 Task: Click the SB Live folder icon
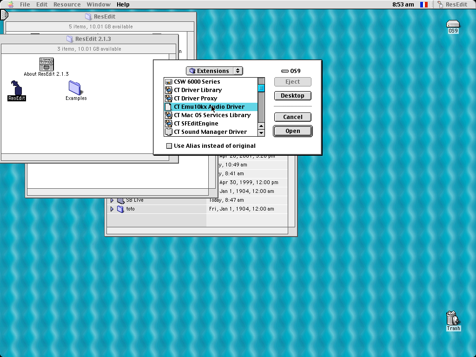[x=120, y=200]
